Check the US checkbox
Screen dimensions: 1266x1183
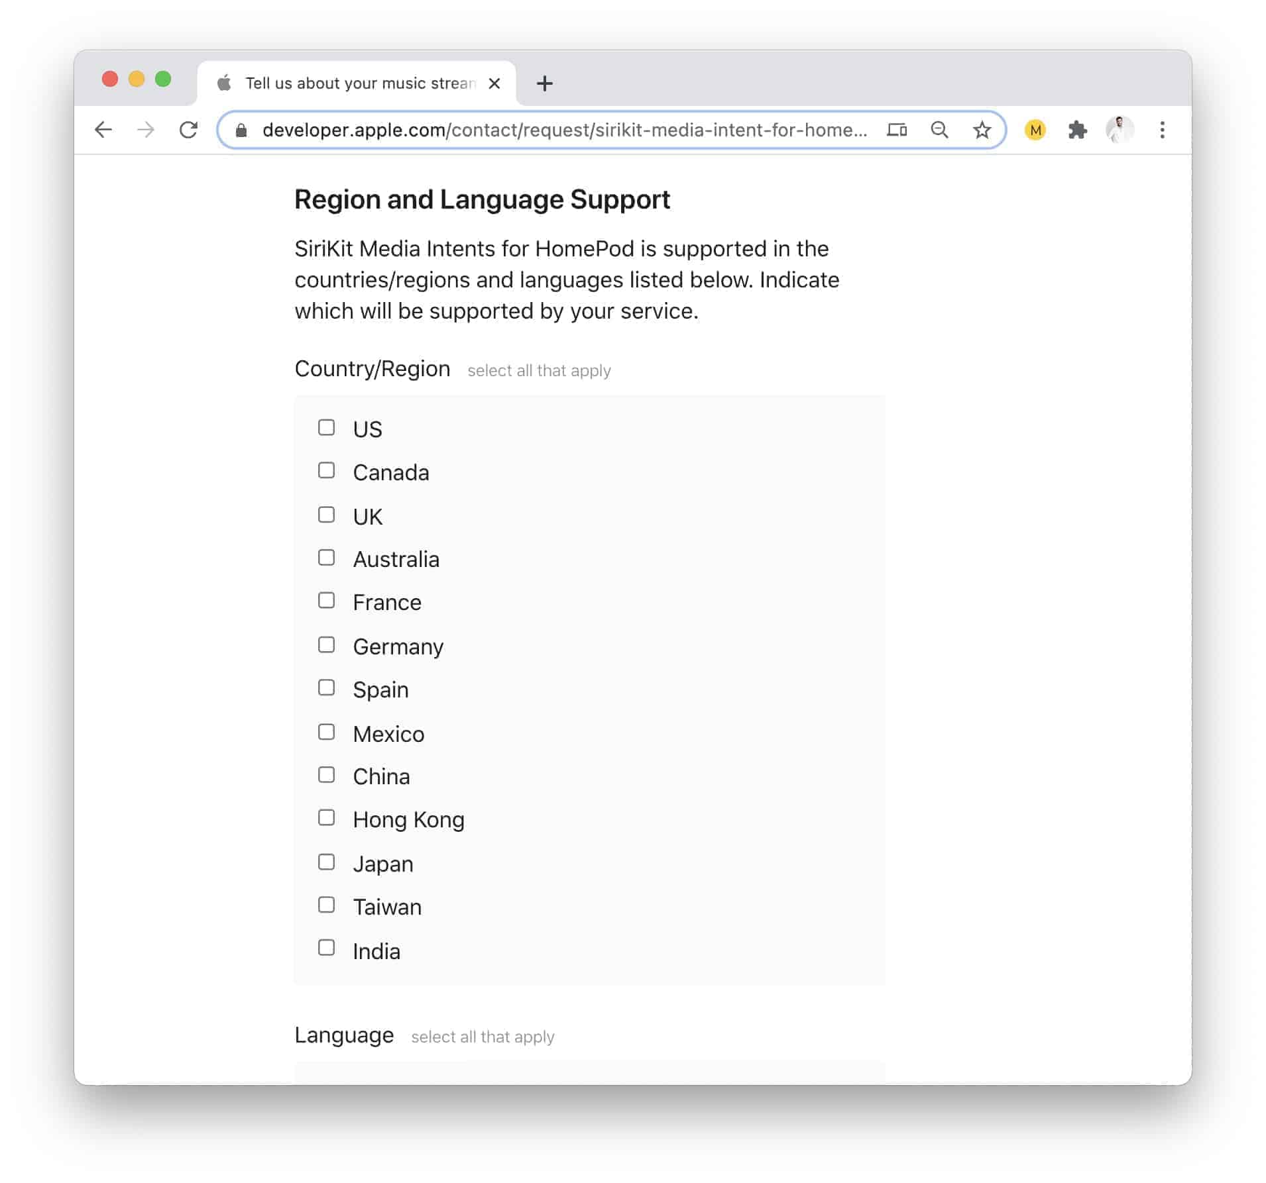point(326,427)
